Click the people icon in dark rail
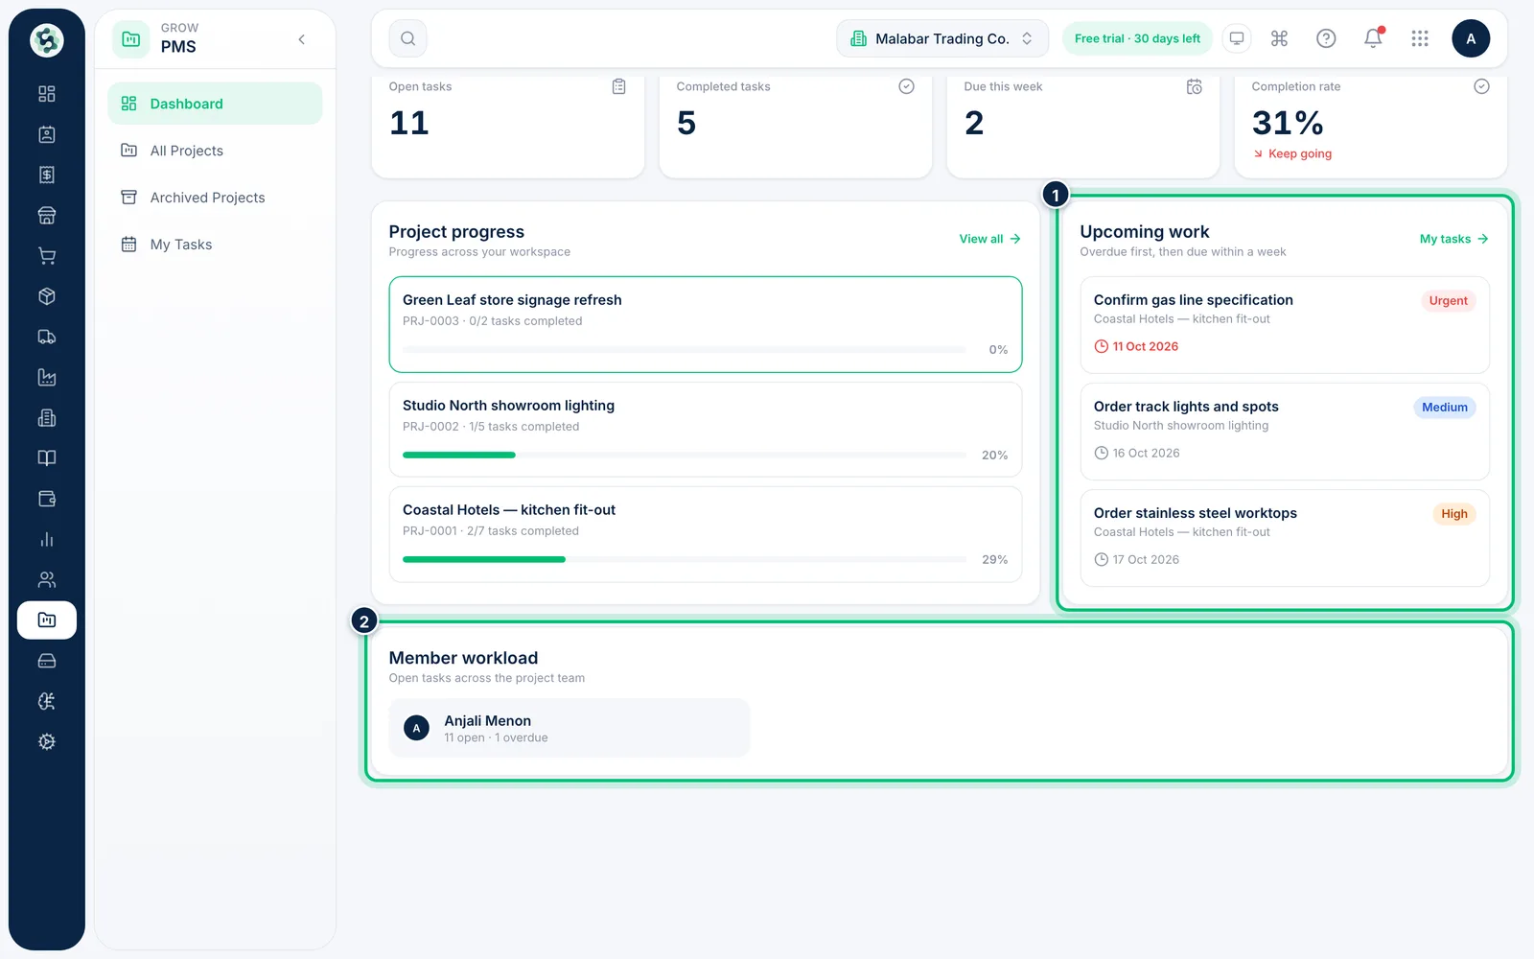 point(46,579)
